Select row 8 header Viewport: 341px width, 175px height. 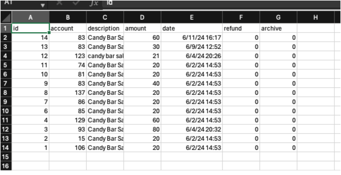6,93
